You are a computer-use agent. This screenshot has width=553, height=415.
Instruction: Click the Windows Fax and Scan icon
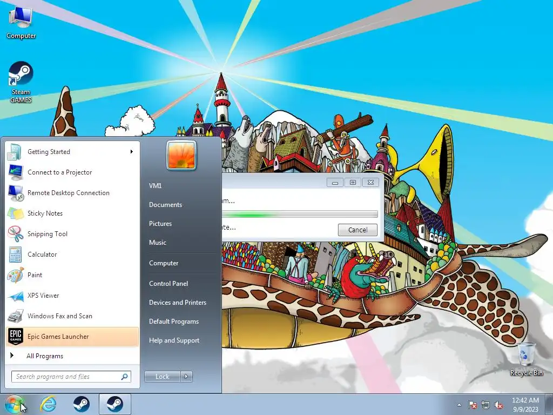pos(15,316)
